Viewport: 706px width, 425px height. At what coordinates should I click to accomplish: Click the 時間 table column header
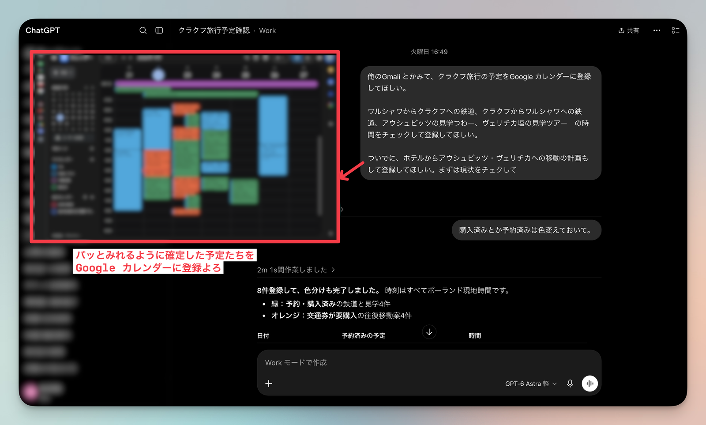(475, 335)
